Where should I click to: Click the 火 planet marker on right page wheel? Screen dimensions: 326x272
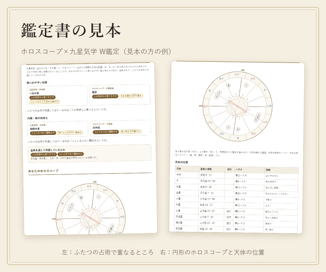246,85
